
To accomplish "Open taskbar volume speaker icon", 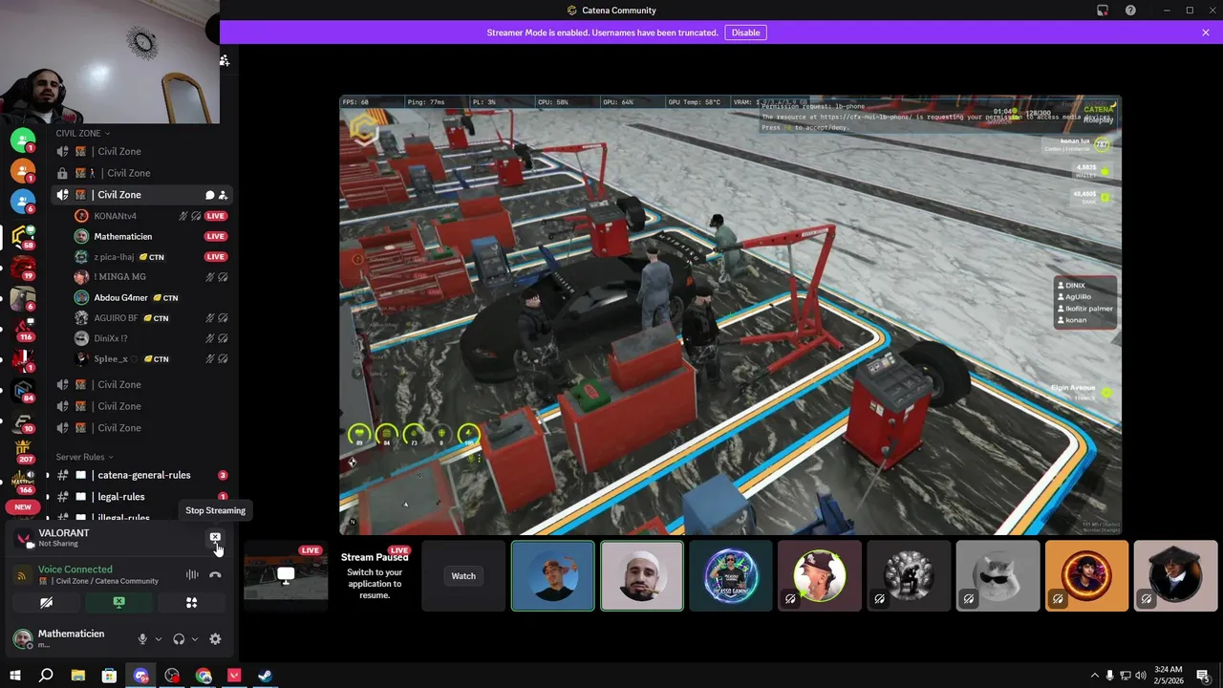I will (1139, 676).
